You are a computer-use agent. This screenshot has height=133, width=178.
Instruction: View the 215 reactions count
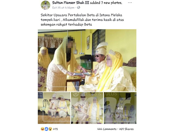(x=55, y=129)
